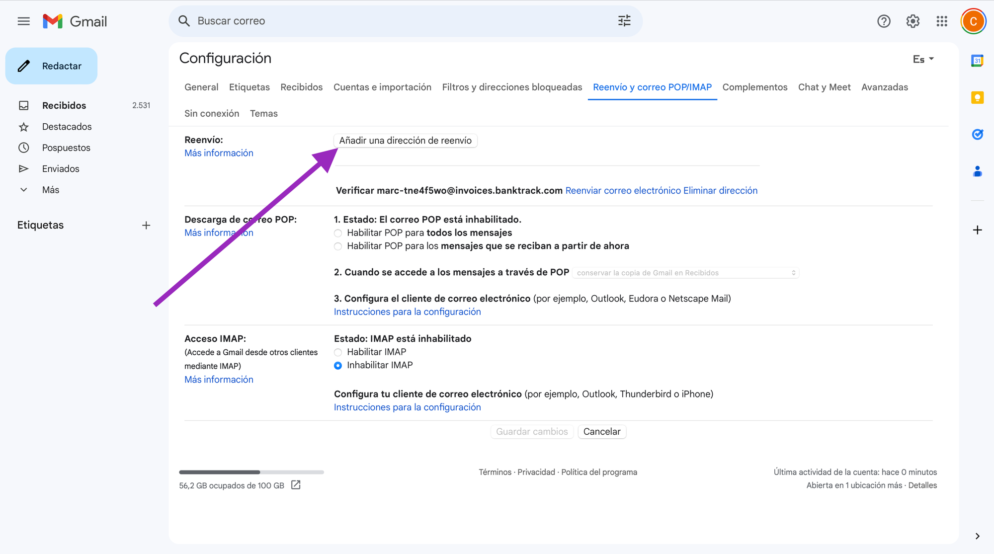The image size is (994, 554).
Task: Open Google Calendar from the side panel
Action: pyautogui.click(x=977, y=61)
